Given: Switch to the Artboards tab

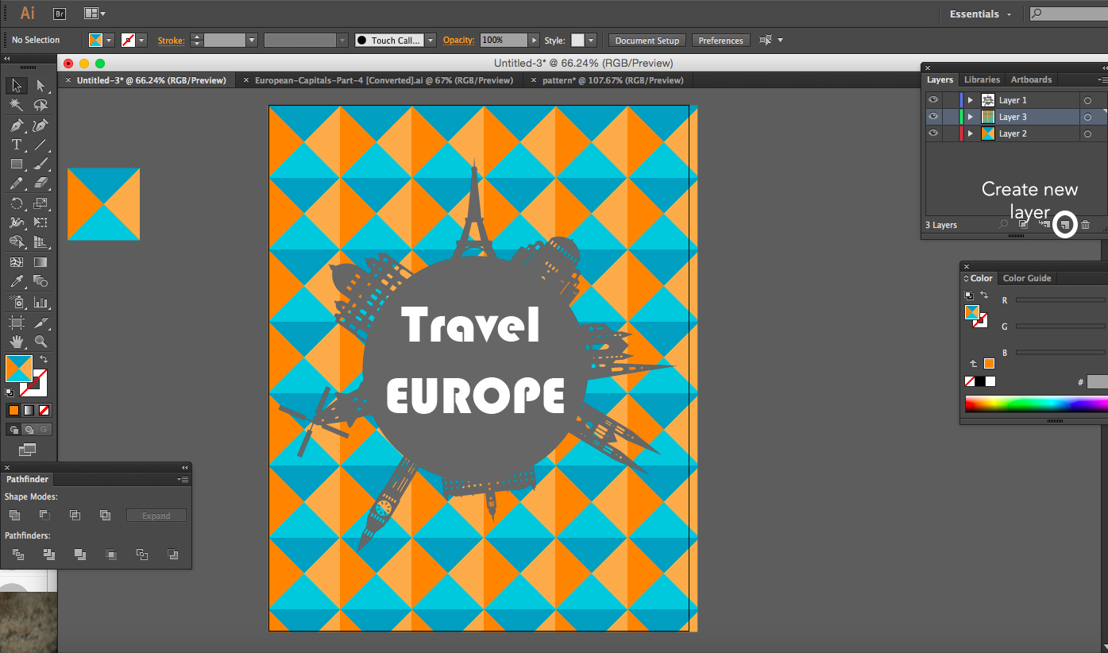Looking at the screenshot, I should 1031,79.
